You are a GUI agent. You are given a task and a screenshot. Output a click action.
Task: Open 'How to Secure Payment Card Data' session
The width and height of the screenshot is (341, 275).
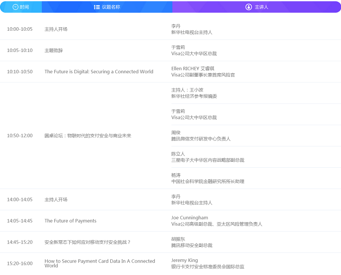point(100,263)
